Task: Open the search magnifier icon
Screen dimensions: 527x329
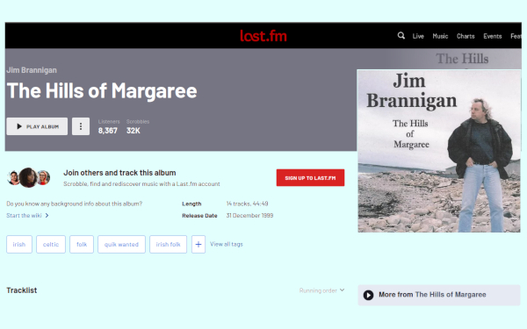Action: pos(401,36)
